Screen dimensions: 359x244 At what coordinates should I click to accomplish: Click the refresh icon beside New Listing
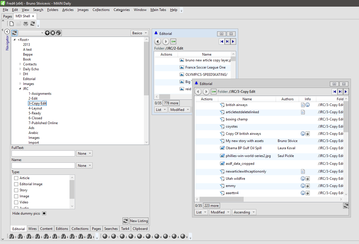click(125, 221)
